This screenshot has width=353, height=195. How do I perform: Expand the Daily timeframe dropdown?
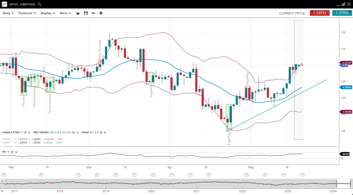coord(8,13)
